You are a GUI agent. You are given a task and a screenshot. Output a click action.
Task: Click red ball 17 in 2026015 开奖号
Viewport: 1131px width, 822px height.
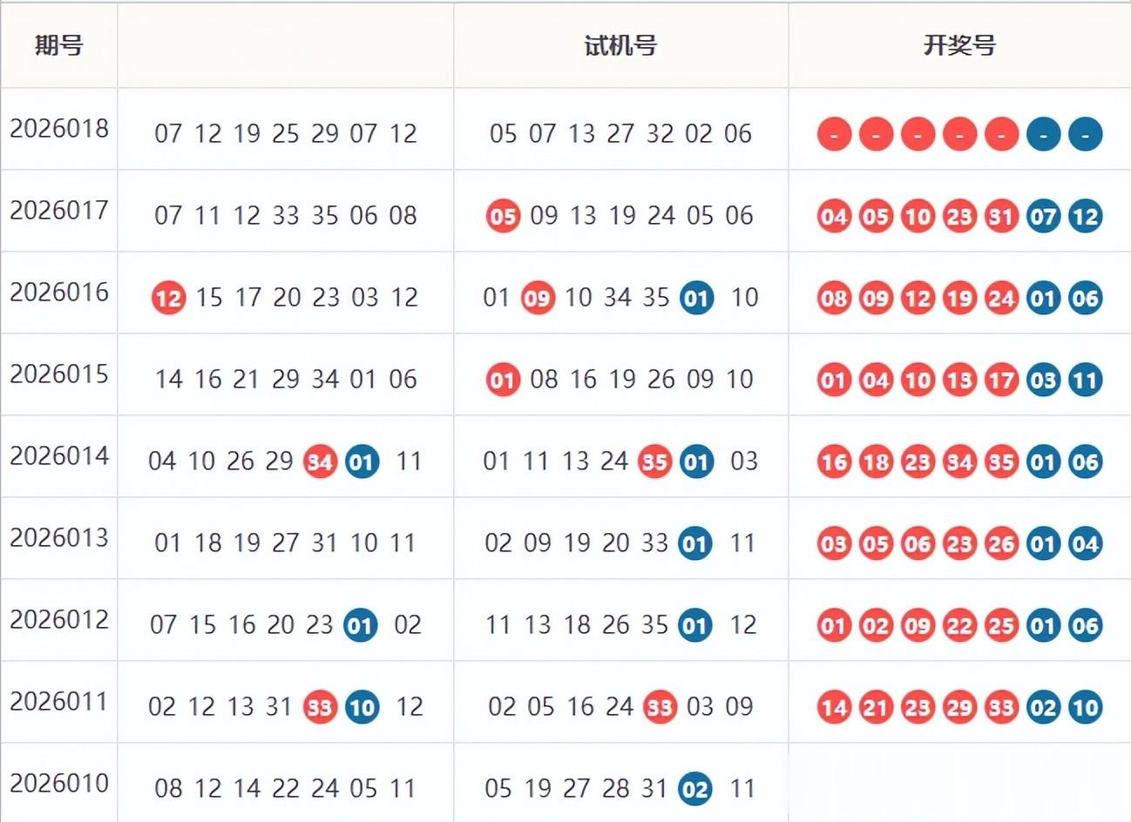click(1001, 380)
